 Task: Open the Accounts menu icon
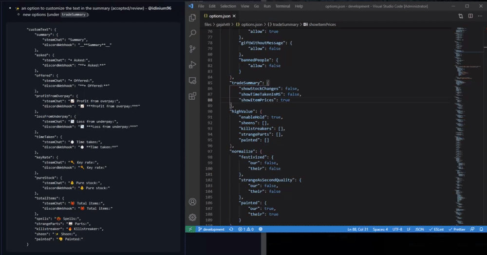click(x=192, y=202)
